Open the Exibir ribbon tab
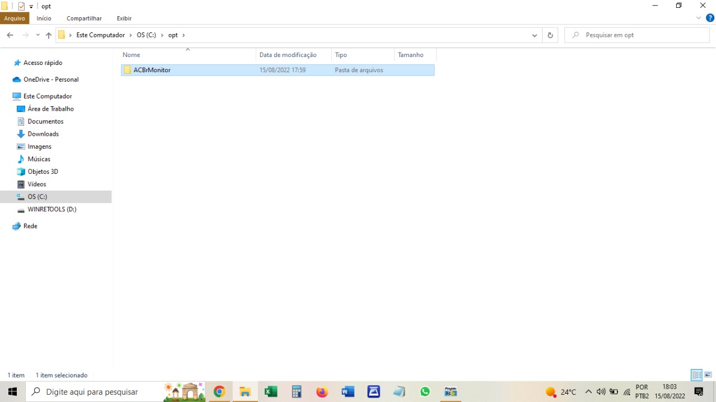 point(124,18)
